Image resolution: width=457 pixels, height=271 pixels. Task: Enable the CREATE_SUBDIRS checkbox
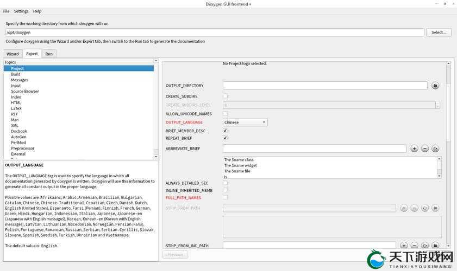[225, 96]
